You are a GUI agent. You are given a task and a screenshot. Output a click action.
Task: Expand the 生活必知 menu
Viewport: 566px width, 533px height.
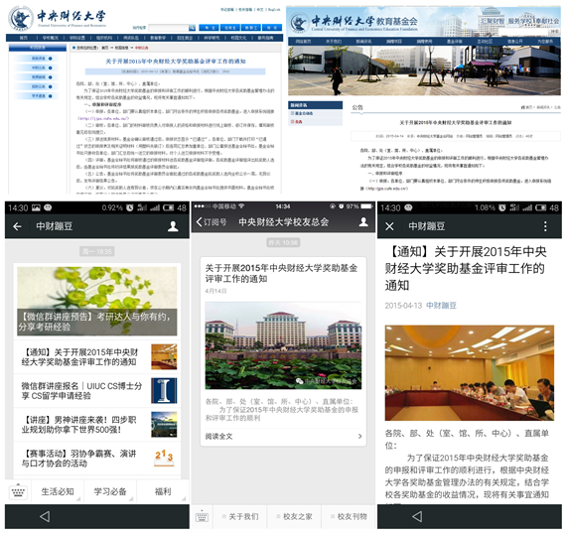click(58, 491)
